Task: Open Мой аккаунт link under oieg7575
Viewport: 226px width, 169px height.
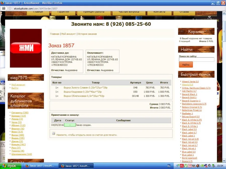Action: (x=18, y=85)
